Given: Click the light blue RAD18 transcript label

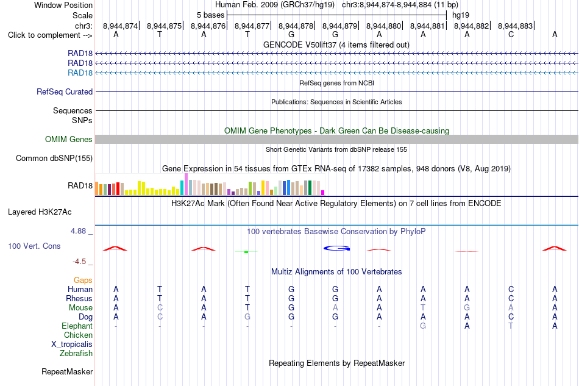Looking at the screenshot, I should (80, 73).
